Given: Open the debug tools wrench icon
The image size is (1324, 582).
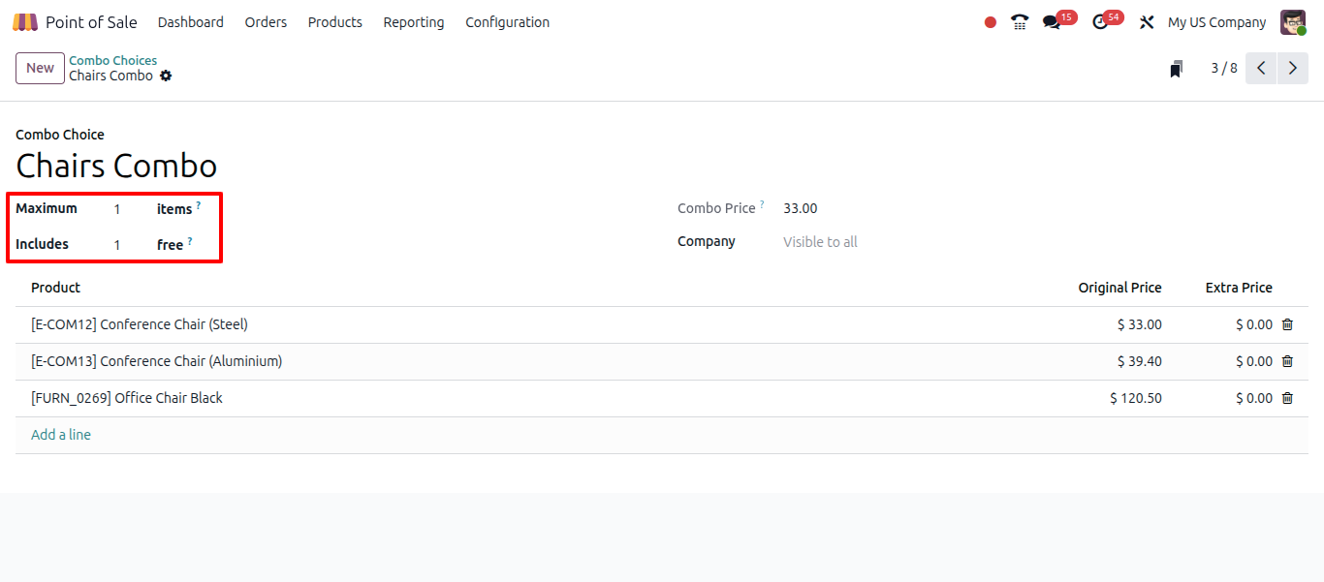Looking at the screenshot, I should coord(1147,22).
